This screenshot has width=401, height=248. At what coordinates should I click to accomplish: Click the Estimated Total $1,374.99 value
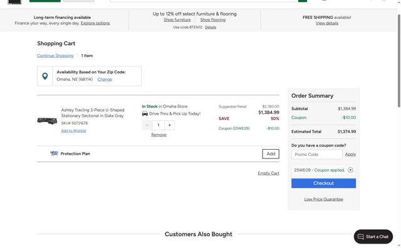(346, 132)
